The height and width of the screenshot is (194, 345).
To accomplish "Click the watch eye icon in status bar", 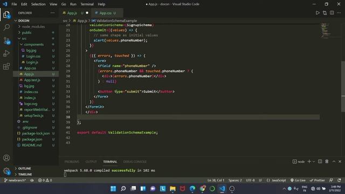I will click(32, 181).
